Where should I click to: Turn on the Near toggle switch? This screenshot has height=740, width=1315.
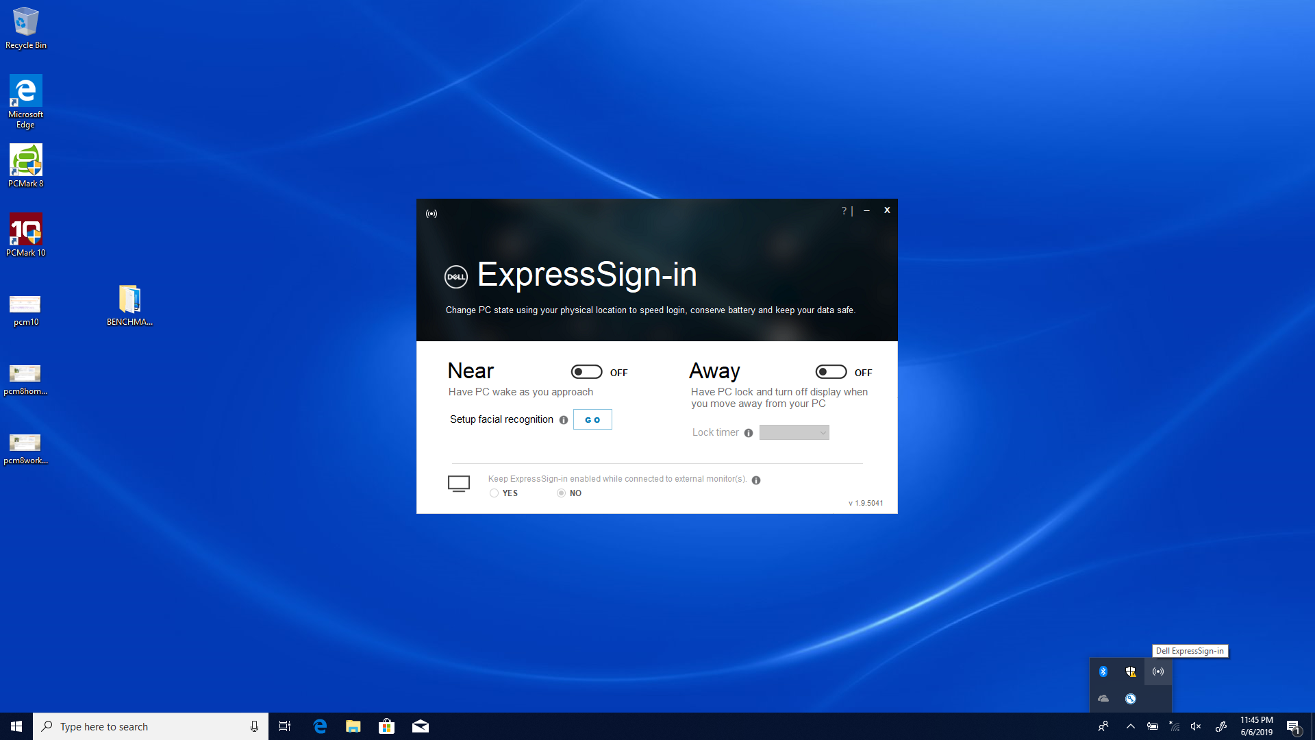(587, 372)
